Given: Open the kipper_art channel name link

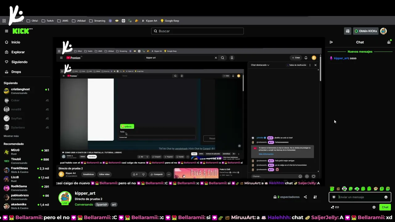Looking at the screenshot, I should click(85, 193).
